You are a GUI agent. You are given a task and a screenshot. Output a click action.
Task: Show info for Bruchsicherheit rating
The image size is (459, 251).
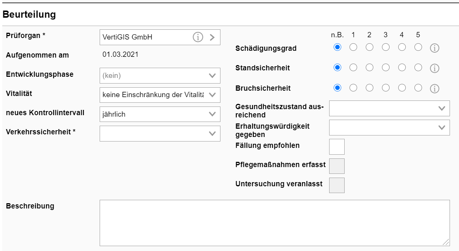tap(434, 88)
